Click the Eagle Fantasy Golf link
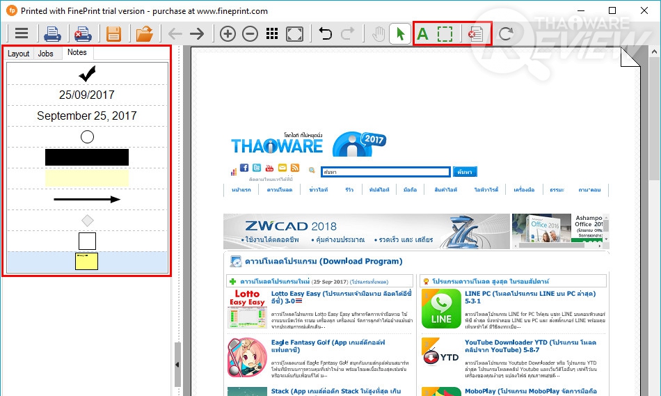The width and height of the screenshot is (661, 396). pos(328,346)
